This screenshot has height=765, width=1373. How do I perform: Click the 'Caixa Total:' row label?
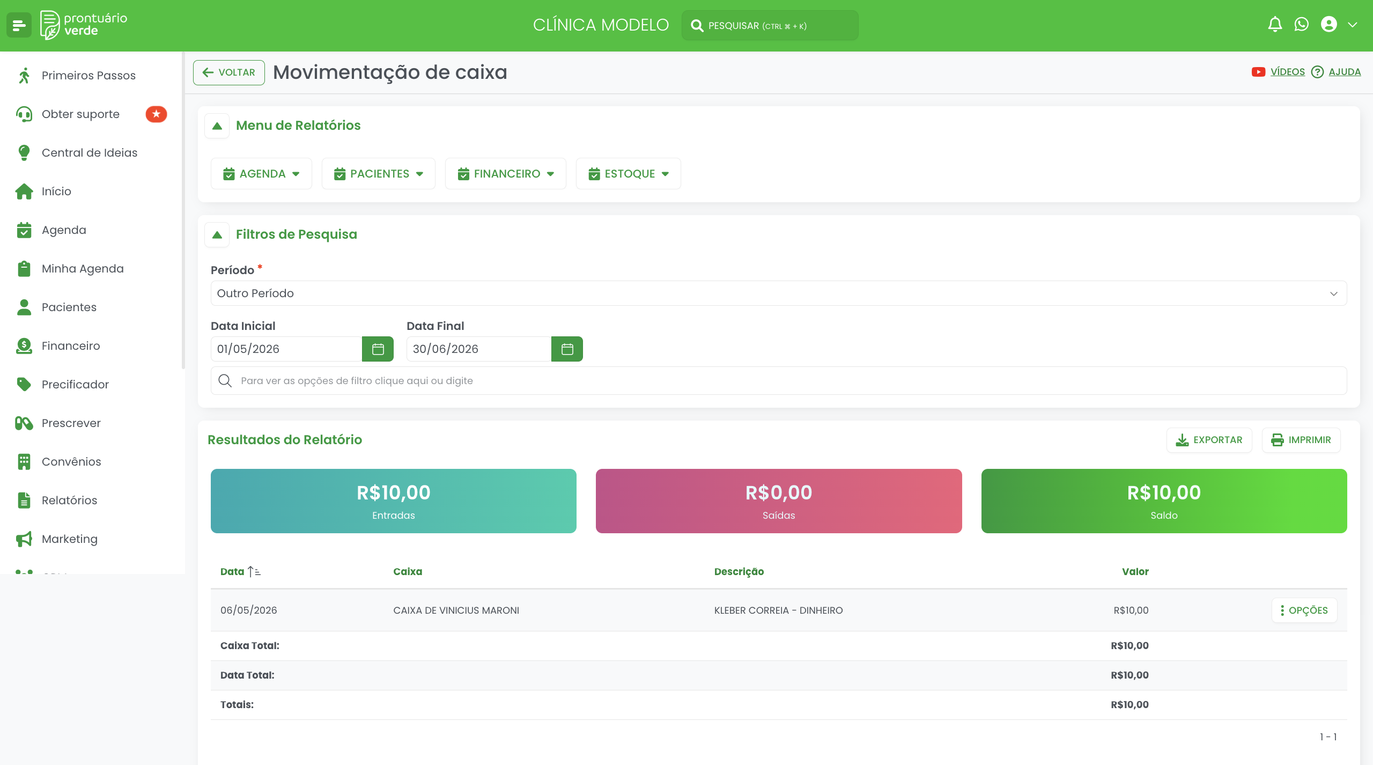click(x=250, y=646)
